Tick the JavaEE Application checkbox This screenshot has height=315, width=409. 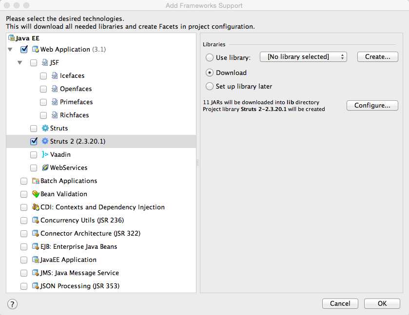tap(24, 260)
